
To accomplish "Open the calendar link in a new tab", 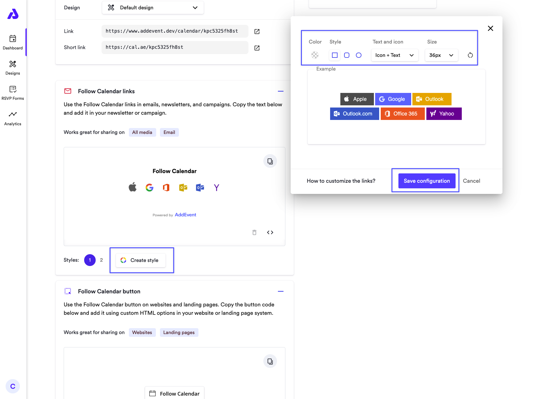I will (257, 31).
